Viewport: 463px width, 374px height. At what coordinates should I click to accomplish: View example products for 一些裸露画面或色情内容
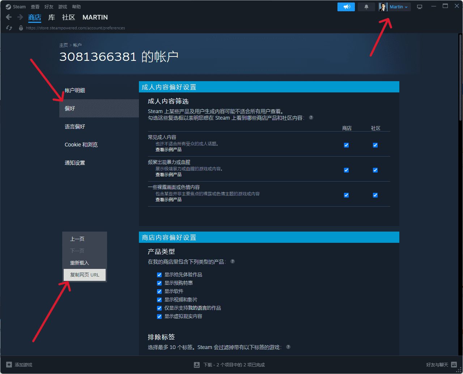[x=169, y=200]
